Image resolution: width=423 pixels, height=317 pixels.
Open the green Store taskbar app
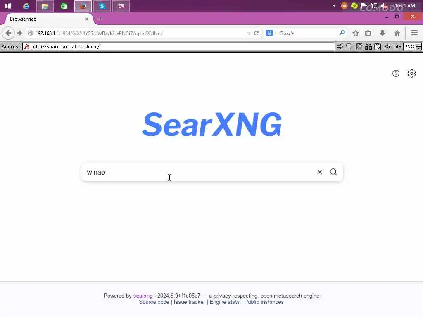(x=64, y=6)
